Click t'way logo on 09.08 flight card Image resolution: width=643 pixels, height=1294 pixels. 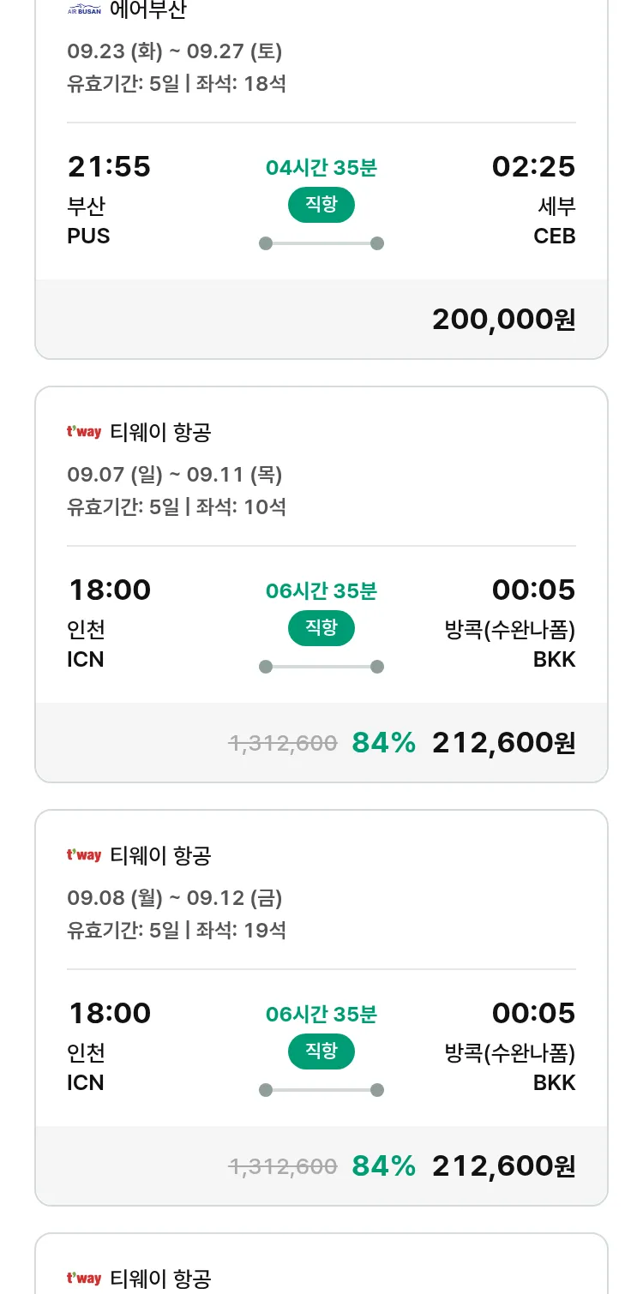point(84,855)
